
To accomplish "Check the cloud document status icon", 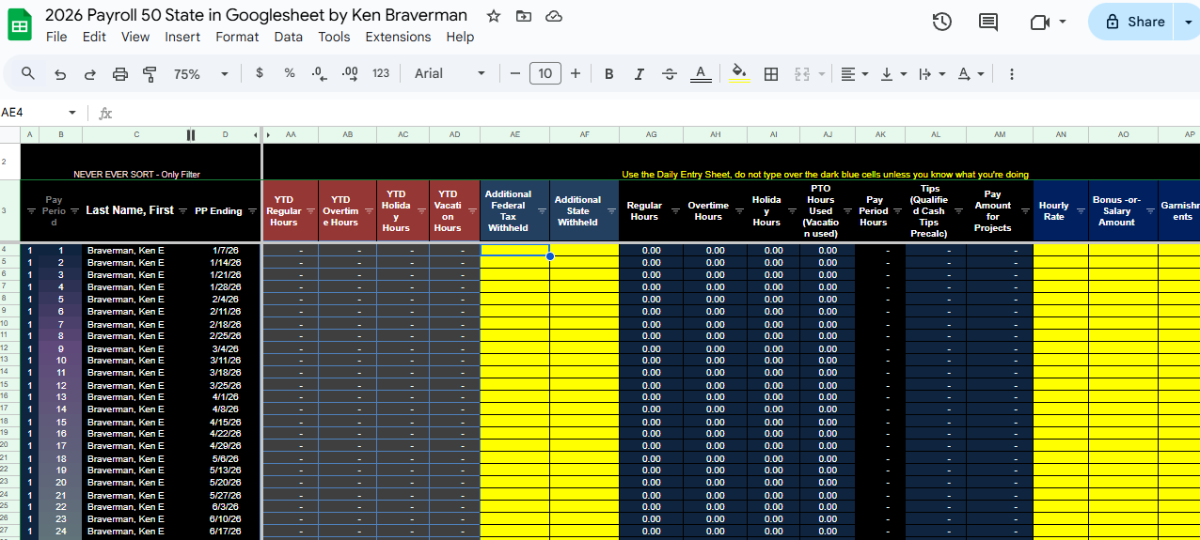I will point(554,16).
